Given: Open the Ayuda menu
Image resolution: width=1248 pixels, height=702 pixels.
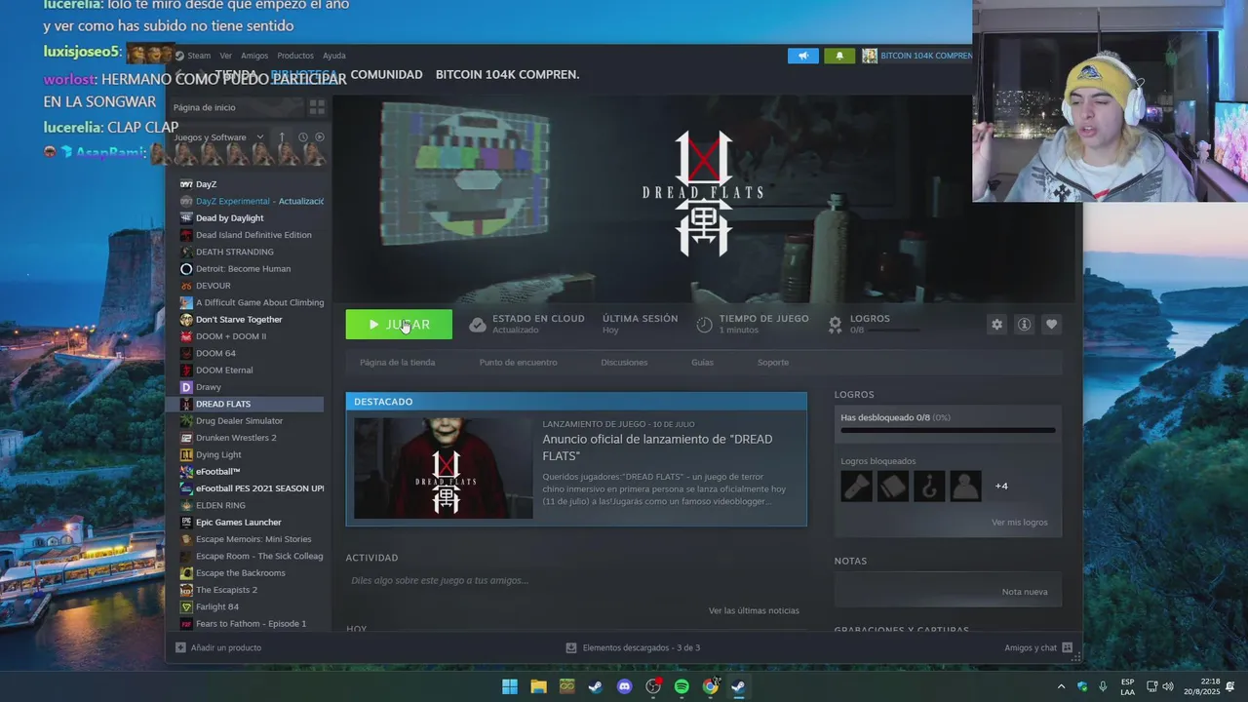Looking at the screenshot, I should tap(334, 56).
